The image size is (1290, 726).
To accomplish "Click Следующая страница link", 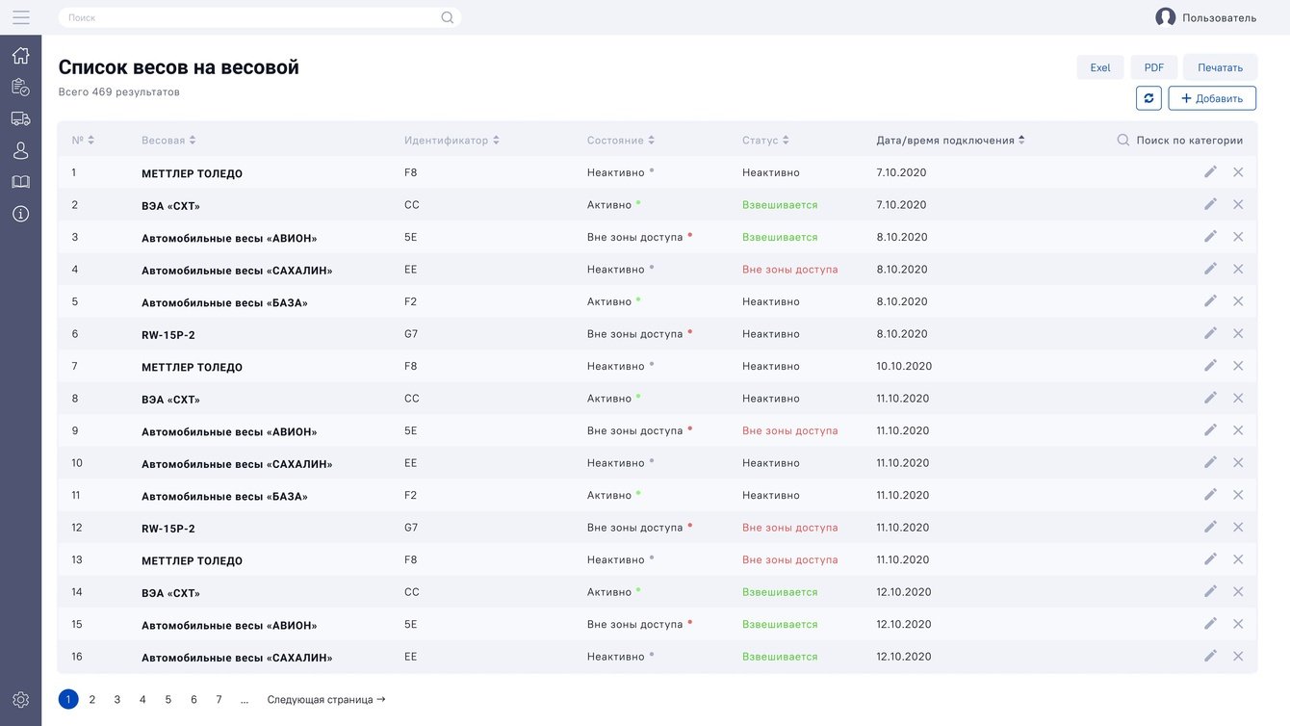I will click(325, 700).
